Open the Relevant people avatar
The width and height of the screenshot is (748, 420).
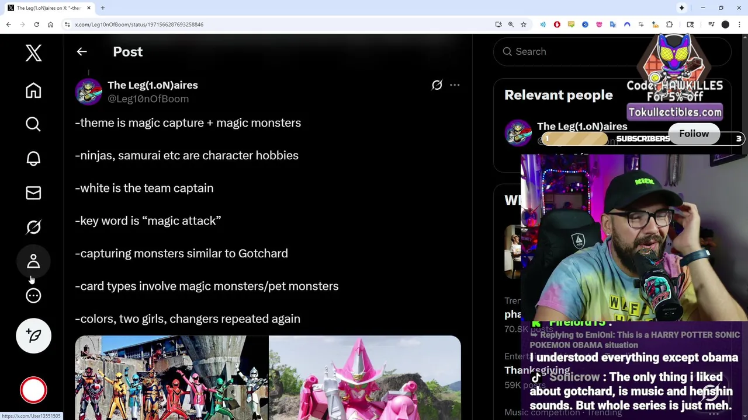(518, 133)
